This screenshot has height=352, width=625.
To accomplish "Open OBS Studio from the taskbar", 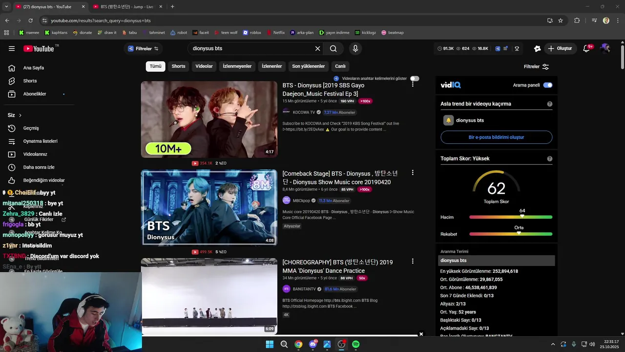I will 341,344.
